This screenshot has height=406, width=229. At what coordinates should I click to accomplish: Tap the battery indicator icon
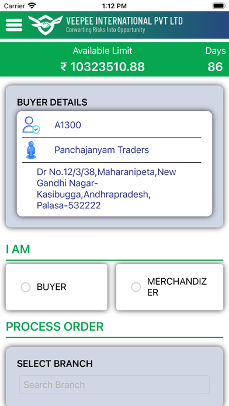coord(219,5)
